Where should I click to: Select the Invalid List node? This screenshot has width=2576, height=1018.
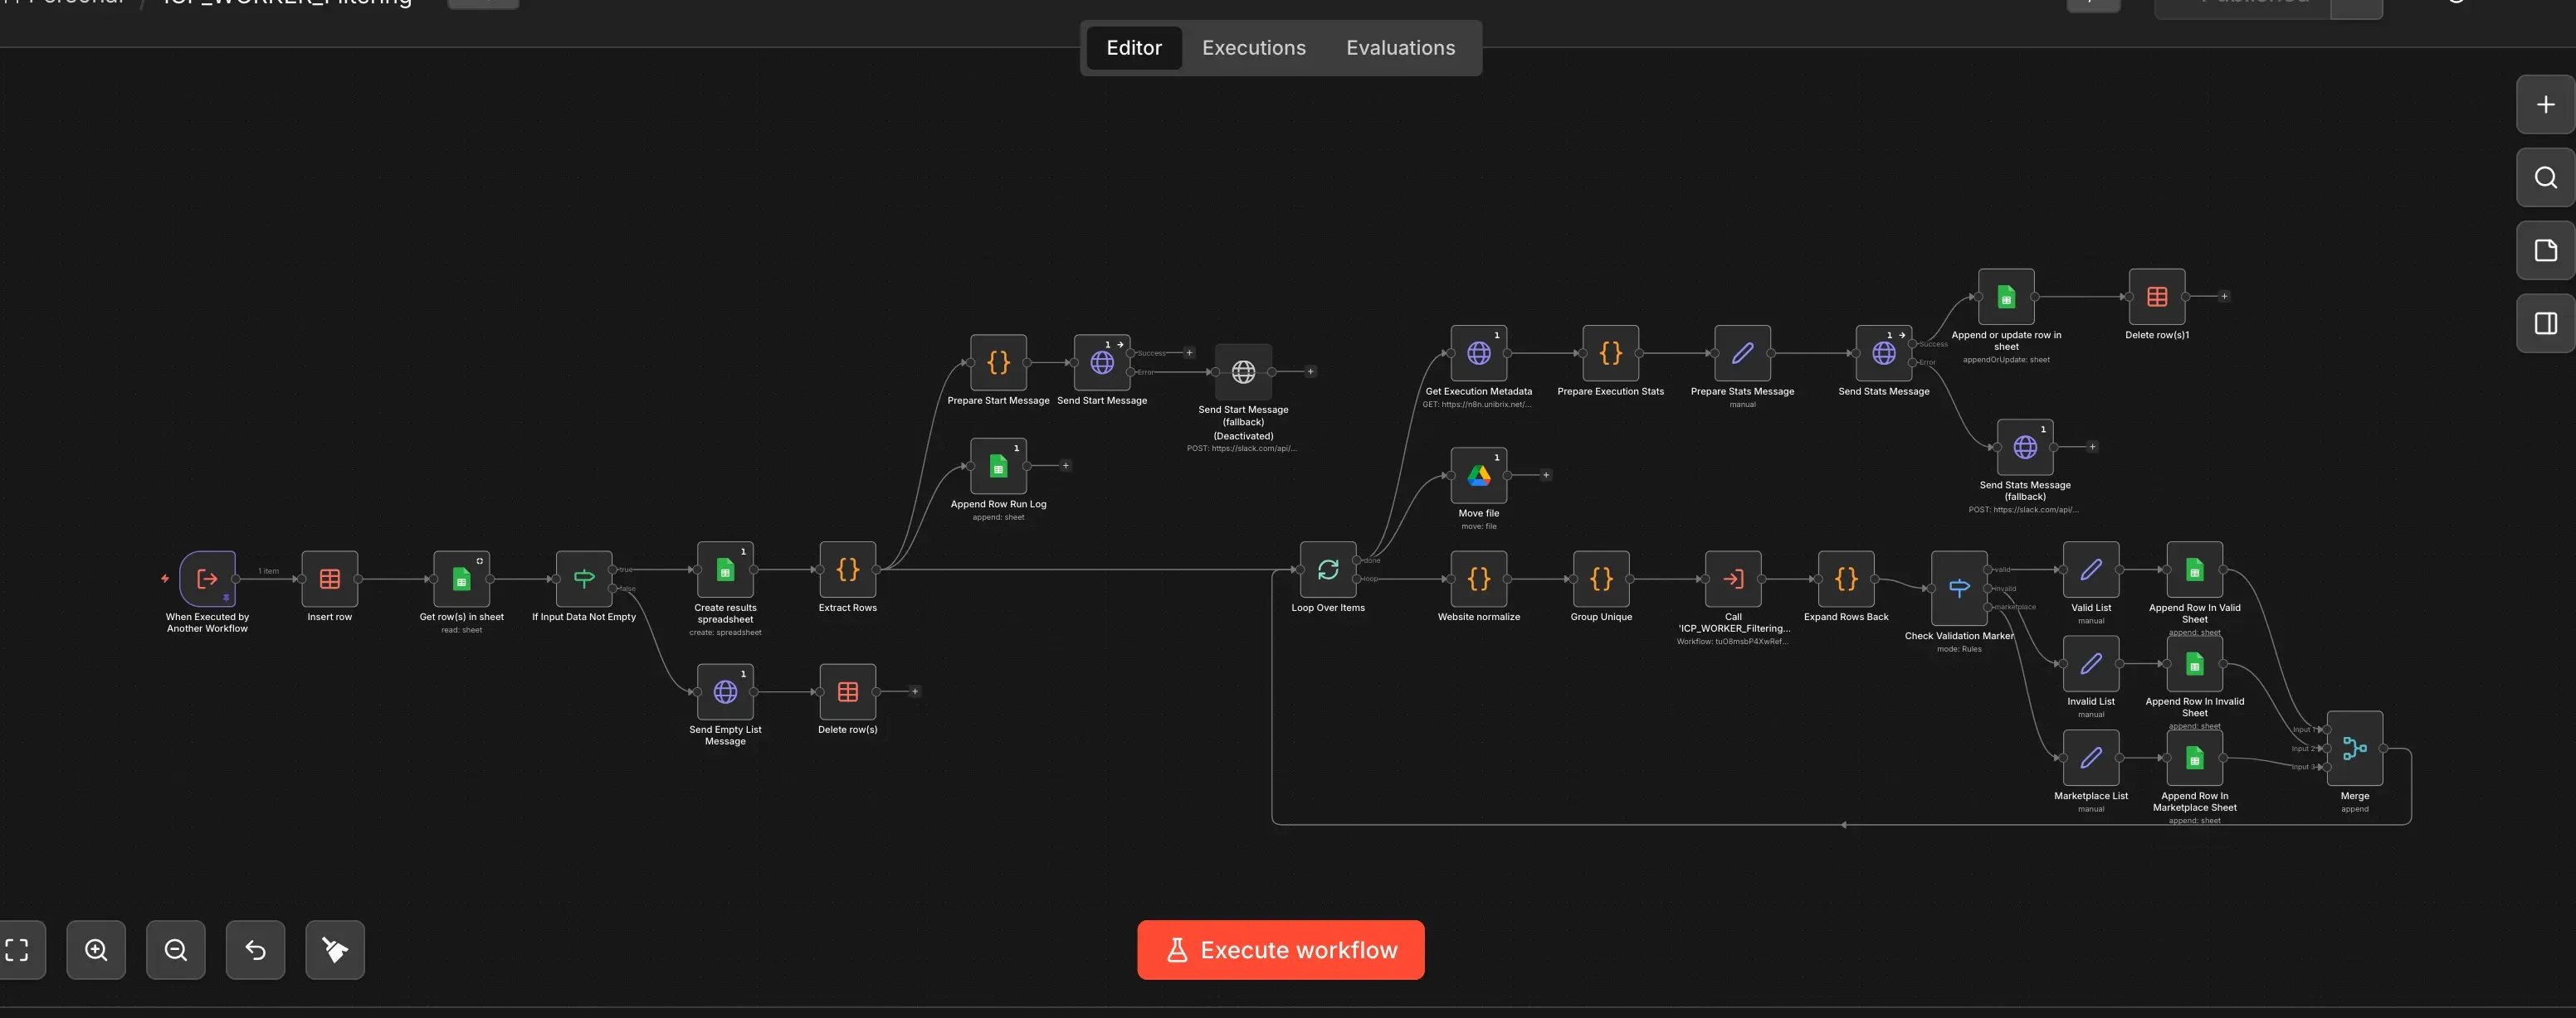tap(2091, 663)
